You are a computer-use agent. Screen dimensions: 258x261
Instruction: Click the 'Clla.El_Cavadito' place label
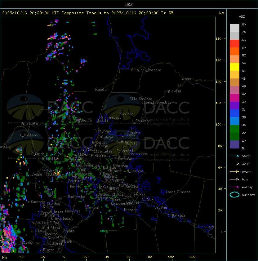(156, 102)
